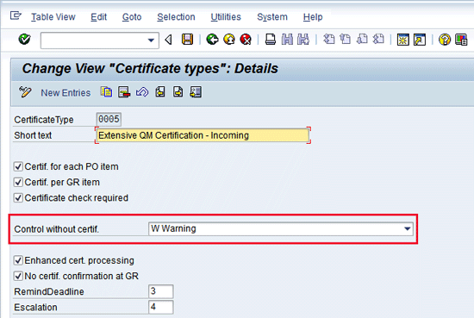Go back with green arrow icon
The image size is (474, 318).
pyautogui.click(x=213, y=40)
